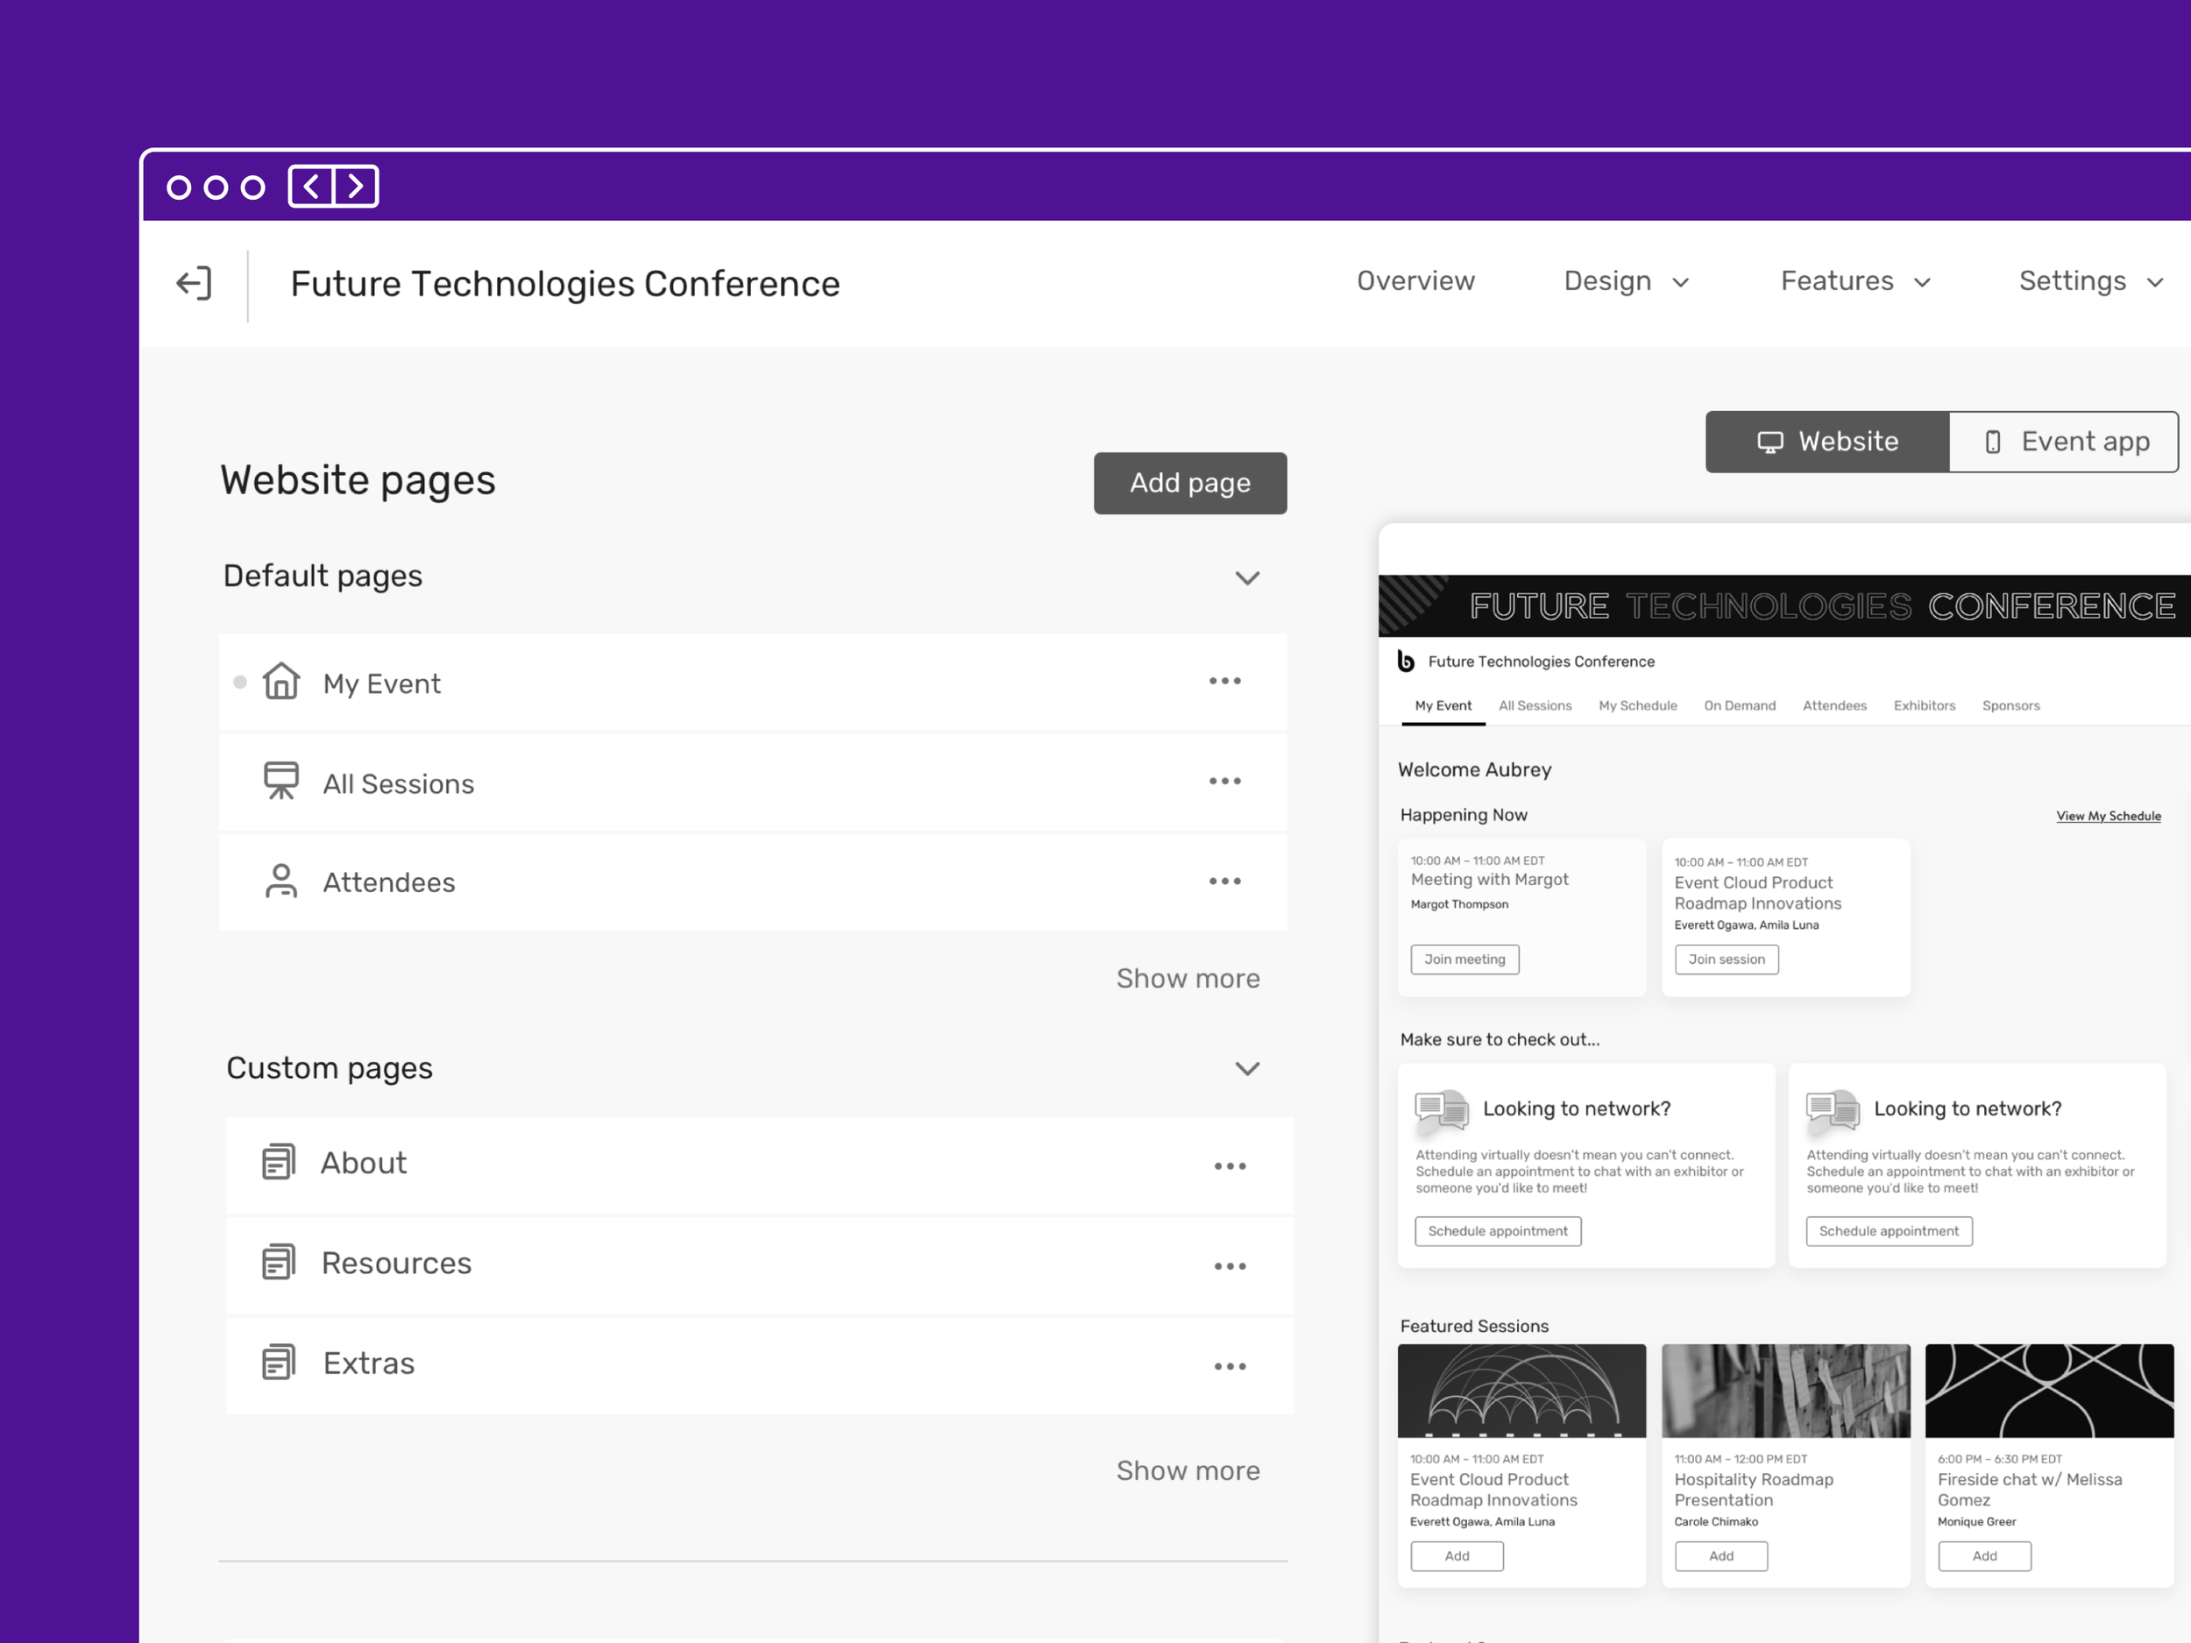Click Hospitality Roadmap Presentation session thumbnail

[1785, 1391]
